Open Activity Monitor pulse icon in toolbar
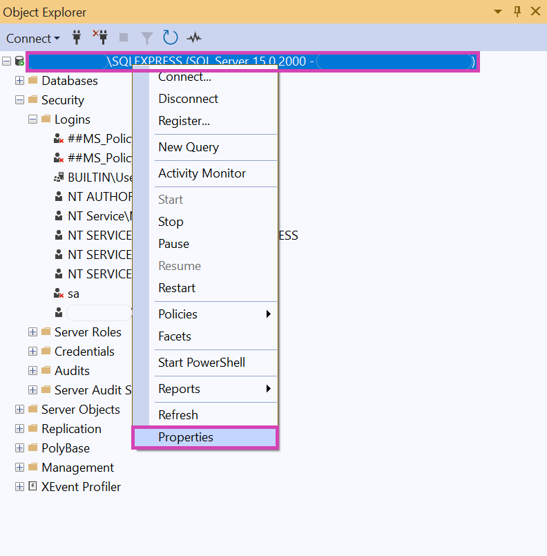The width and height of the screenshot is (547, 556). pos(194,37)
